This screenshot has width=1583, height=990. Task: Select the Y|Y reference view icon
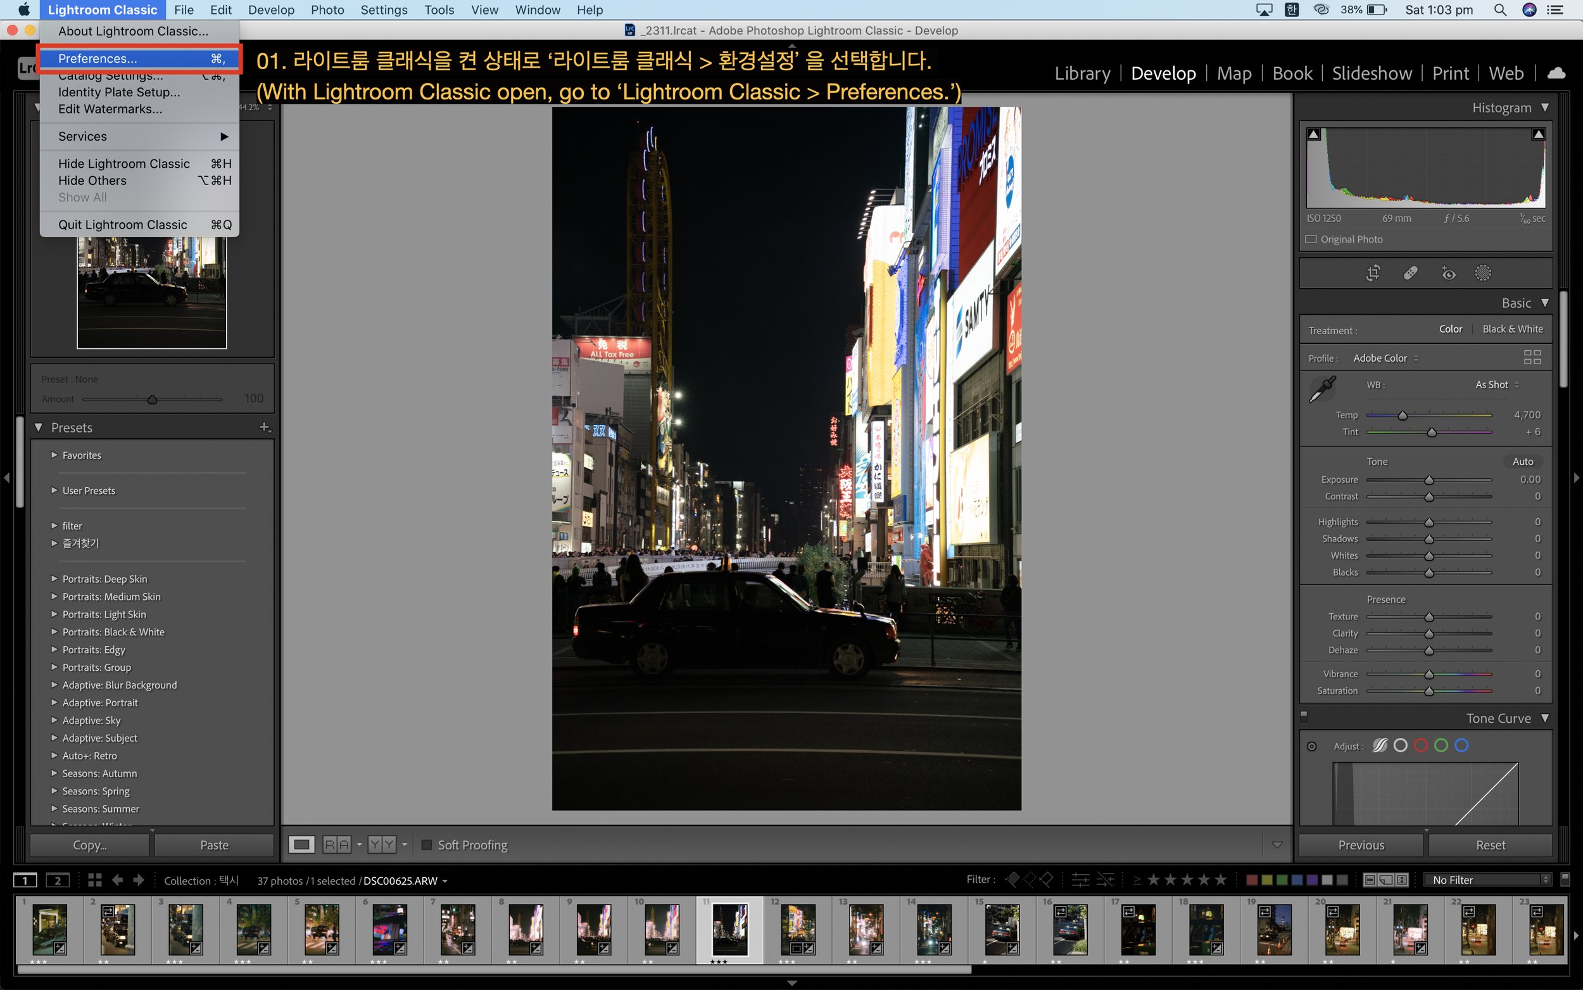[382, 845]
